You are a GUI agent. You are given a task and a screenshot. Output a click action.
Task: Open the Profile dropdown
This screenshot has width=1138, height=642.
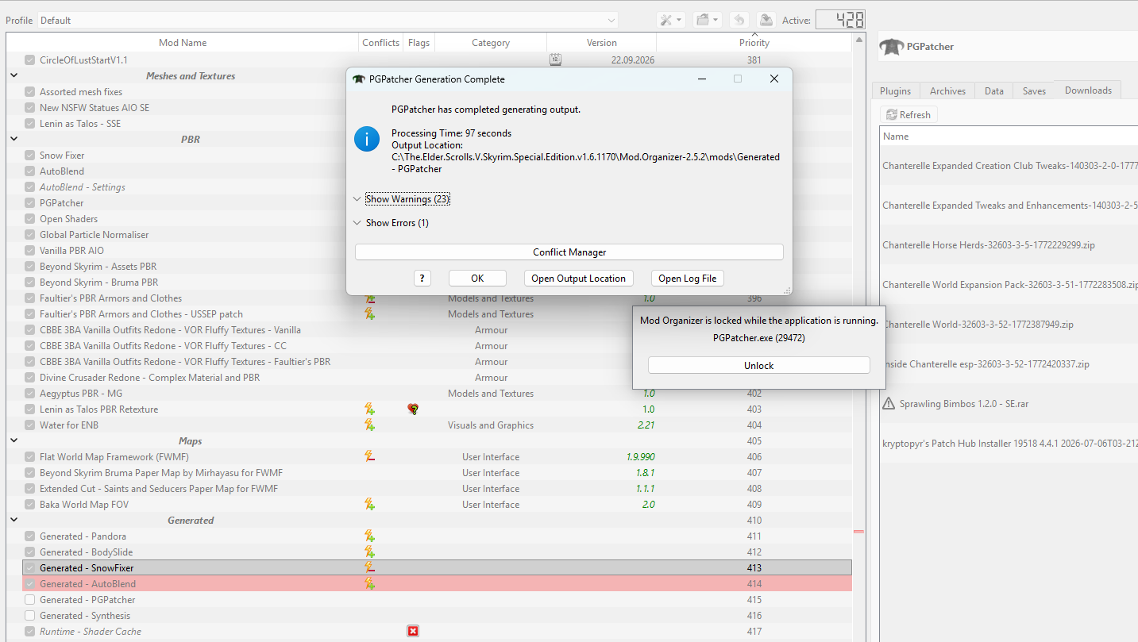click(327, 20)
